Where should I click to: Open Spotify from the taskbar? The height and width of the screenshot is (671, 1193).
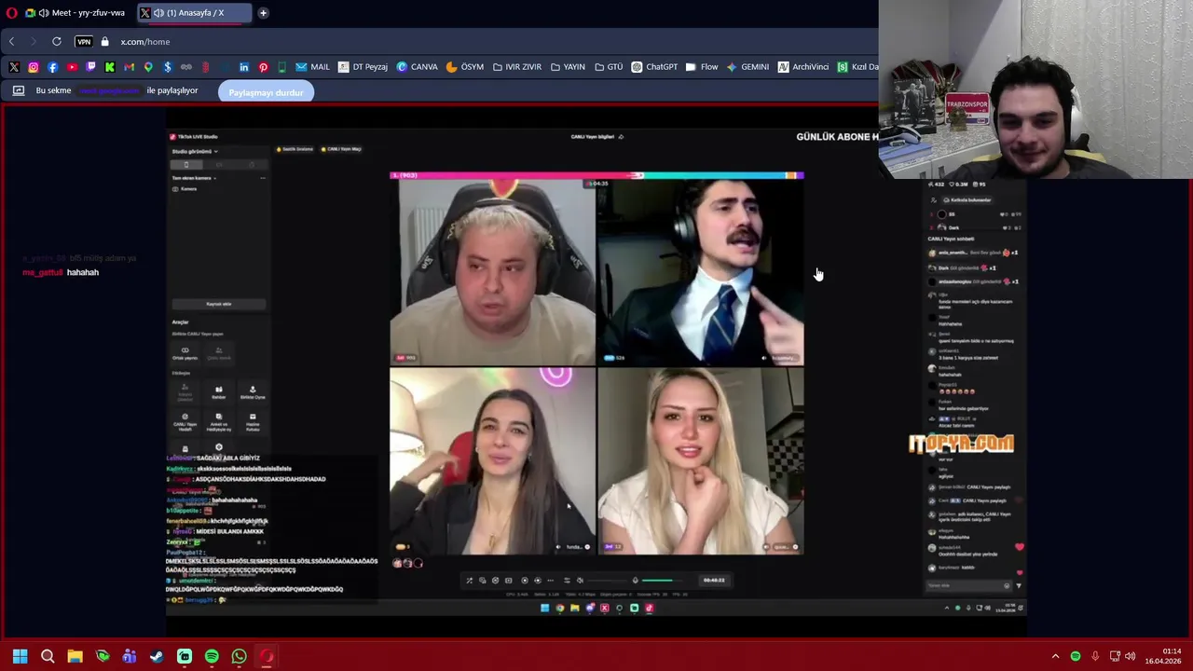(x=212, y=656)
